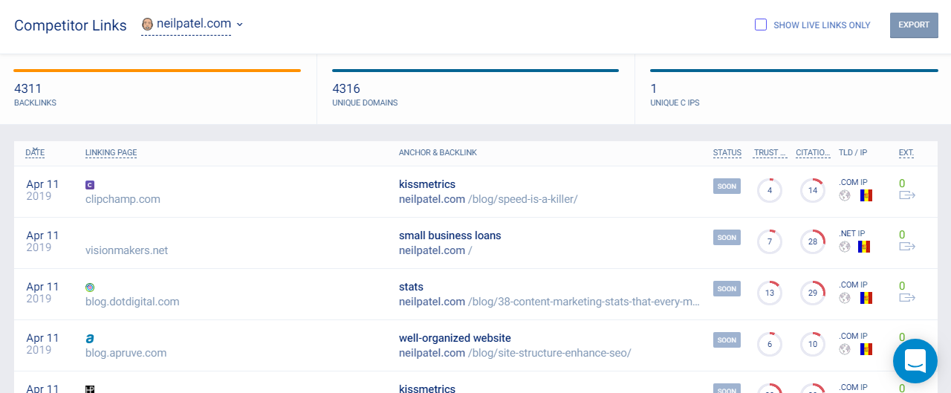Click the globe icon in clipchamp.com row
The height and width of the screenshot is (393, 951).
coord(845,195)
